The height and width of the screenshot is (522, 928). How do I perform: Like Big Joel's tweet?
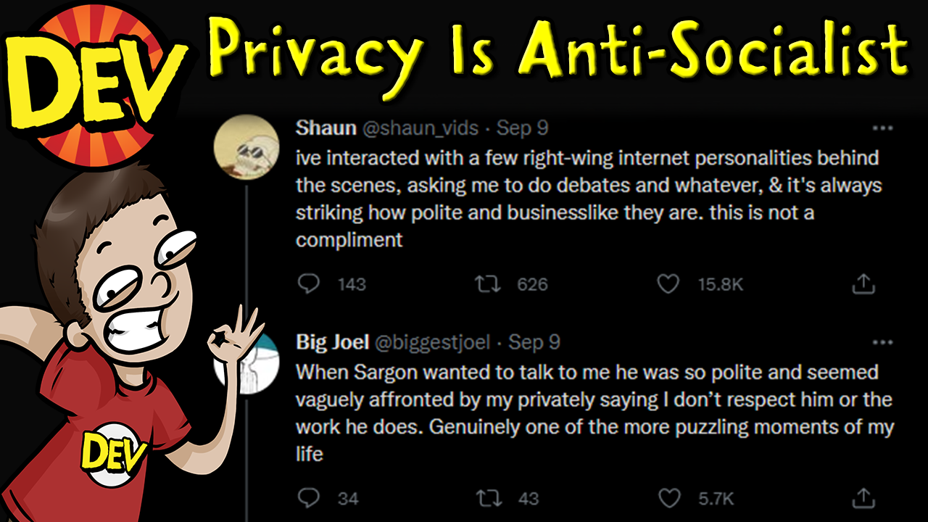668,498
